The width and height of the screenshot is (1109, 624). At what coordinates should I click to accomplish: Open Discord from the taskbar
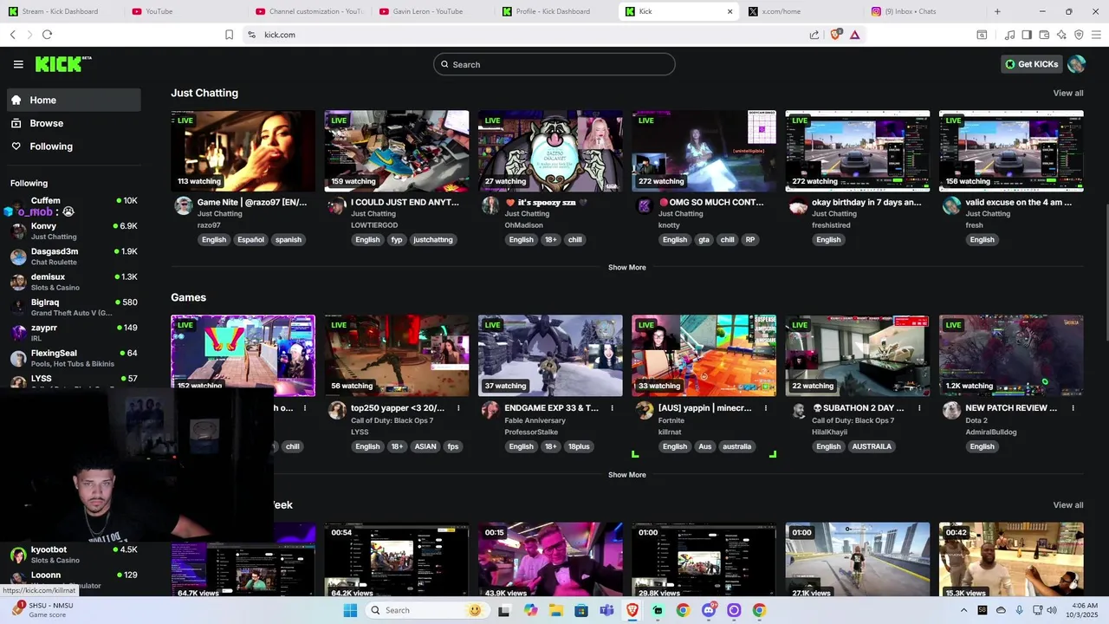(709, 610)
